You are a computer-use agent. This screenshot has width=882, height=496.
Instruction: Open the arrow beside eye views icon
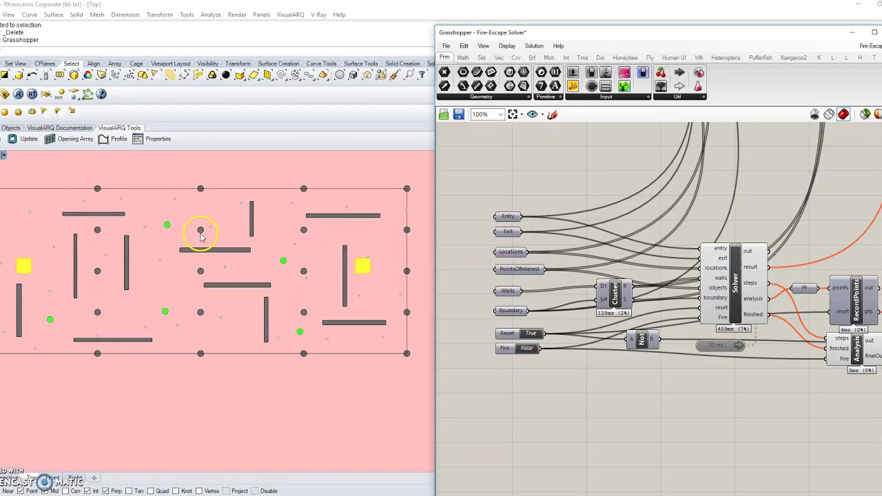[x=542, y=114]
